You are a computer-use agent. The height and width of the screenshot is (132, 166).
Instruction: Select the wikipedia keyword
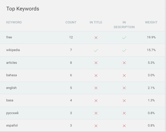(13, 50)
